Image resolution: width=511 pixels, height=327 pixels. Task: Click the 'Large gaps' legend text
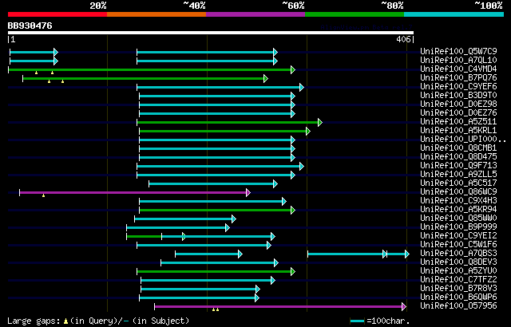(x=34, y=321)
